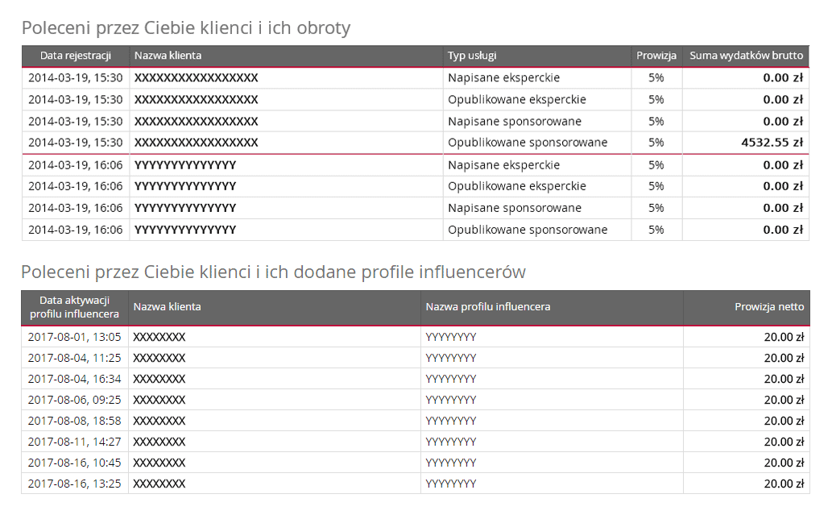Select date '2017-08-06, 09:25'

(x=74, y=400)
